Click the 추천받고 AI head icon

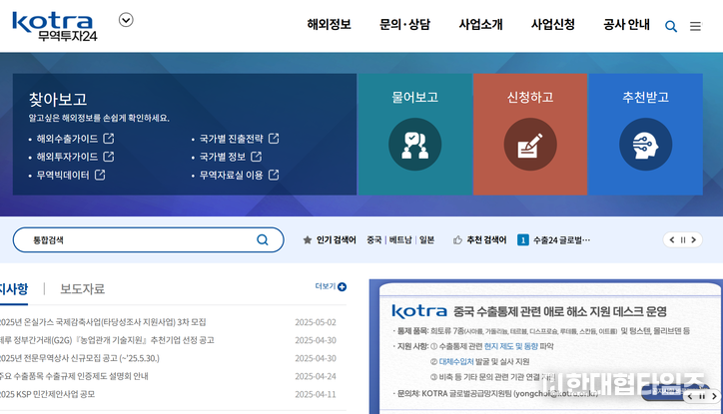click(x=645, y=144)
